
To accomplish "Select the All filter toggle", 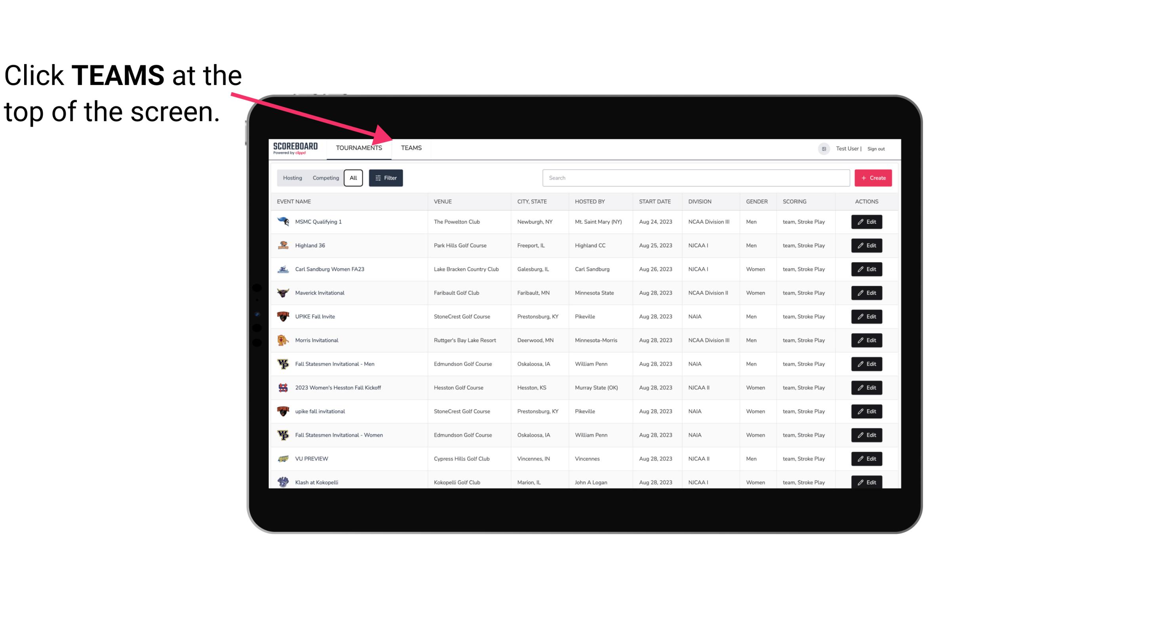I will [353, 178].
